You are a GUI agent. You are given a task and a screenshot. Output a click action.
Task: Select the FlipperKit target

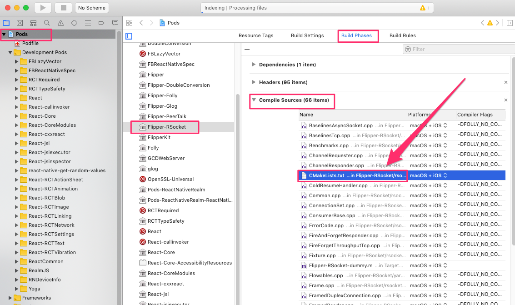[x=155, y=137]
